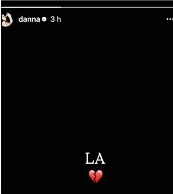
Task: Click the username danna
Action: pos(29,19)
